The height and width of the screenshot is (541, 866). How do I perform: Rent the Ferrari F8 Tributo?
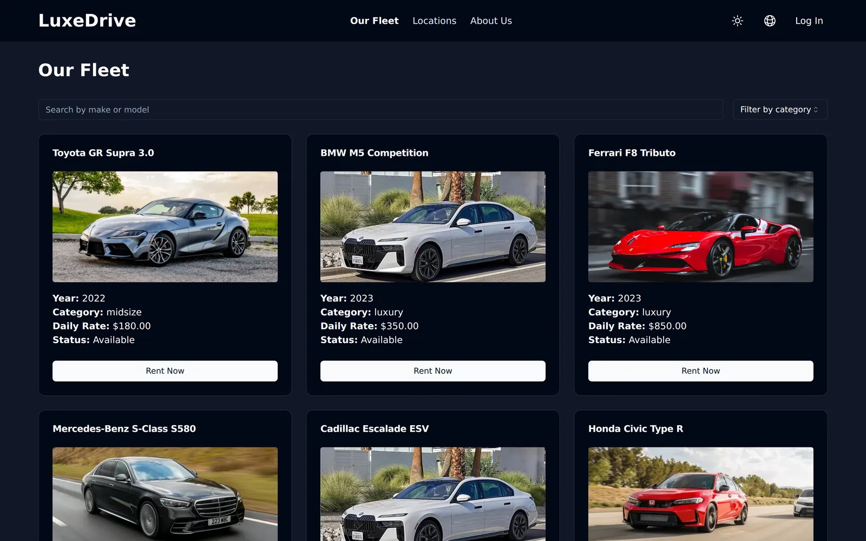pyautogui.click(x=700, y=371)
